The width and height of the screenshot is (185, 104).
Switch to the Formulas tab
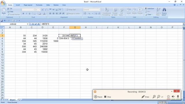coord(39,5)
